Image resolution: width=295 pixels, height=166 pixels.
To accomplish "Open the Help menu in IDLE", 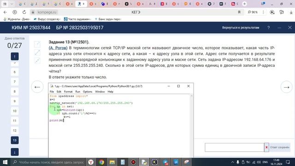I will (x=111, y=92).
